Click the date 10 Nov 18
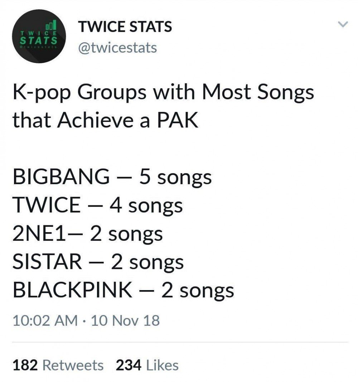 coord(125,320)
